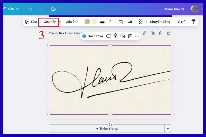
Task: Click the Undo arrow icon
Action: click(30, 9)
